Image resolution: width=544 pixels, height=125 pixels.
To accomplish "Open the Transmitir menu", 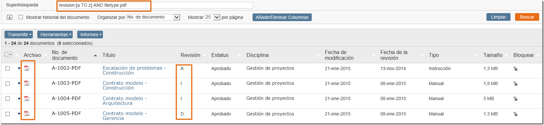I will click(x=20, y=35).
